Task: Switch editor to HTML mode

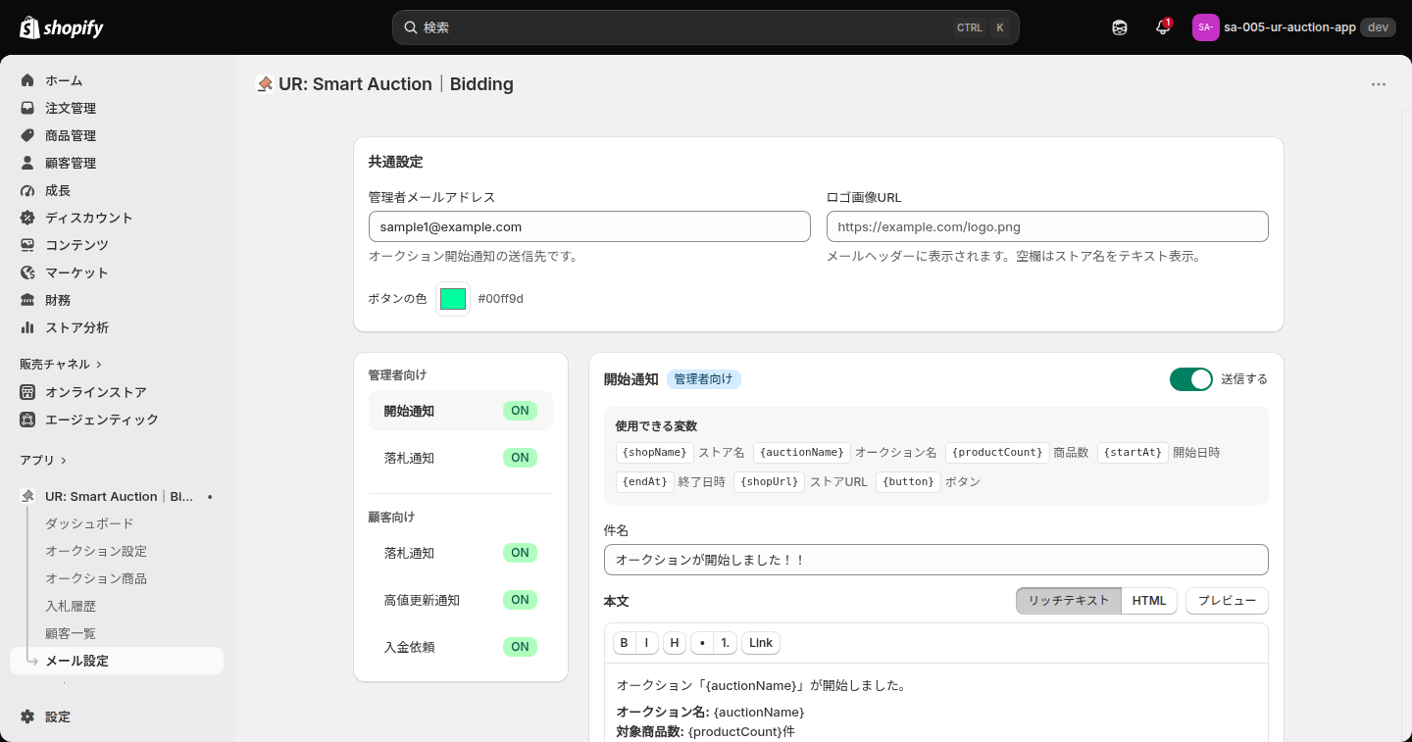Action: coord(1149,601)
